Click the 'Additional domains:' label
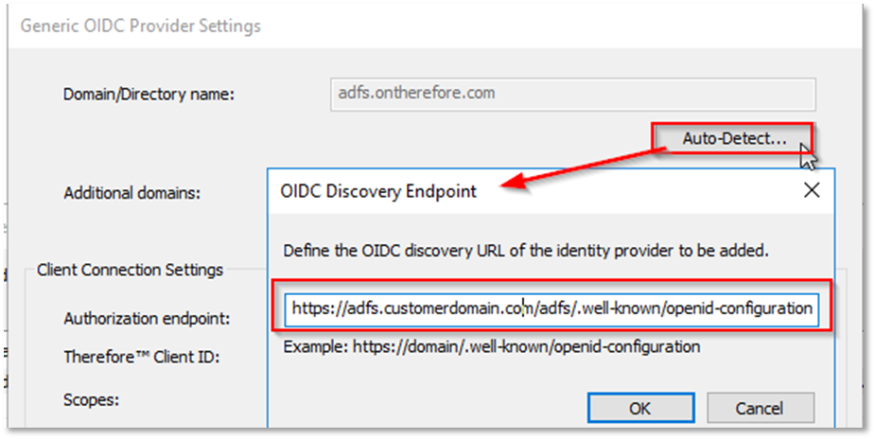The height and width of the screenshot is (439, 875). tap(132, 193)
